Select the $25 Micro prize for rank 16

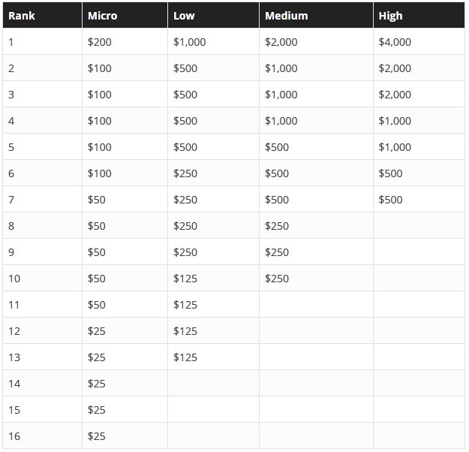coord(125,435)
